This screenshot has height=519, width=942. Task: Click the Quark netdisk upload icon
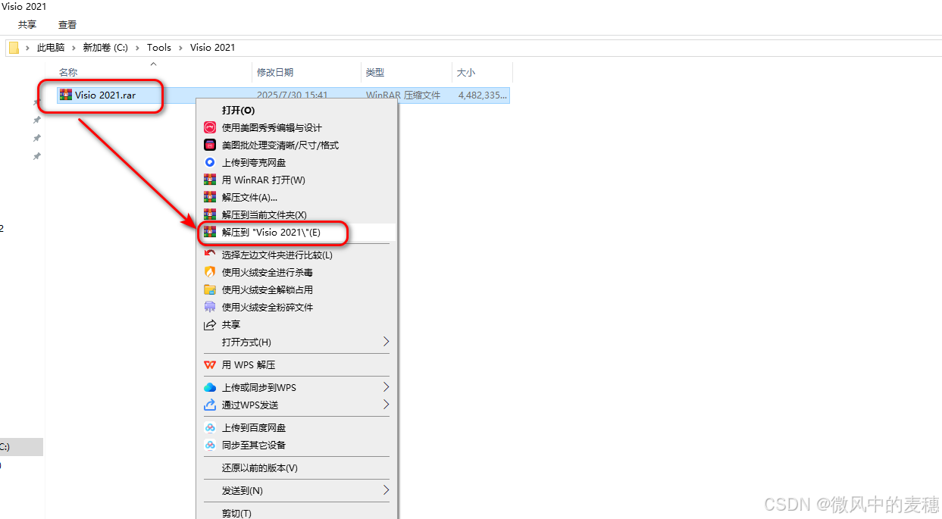[210, 162]
